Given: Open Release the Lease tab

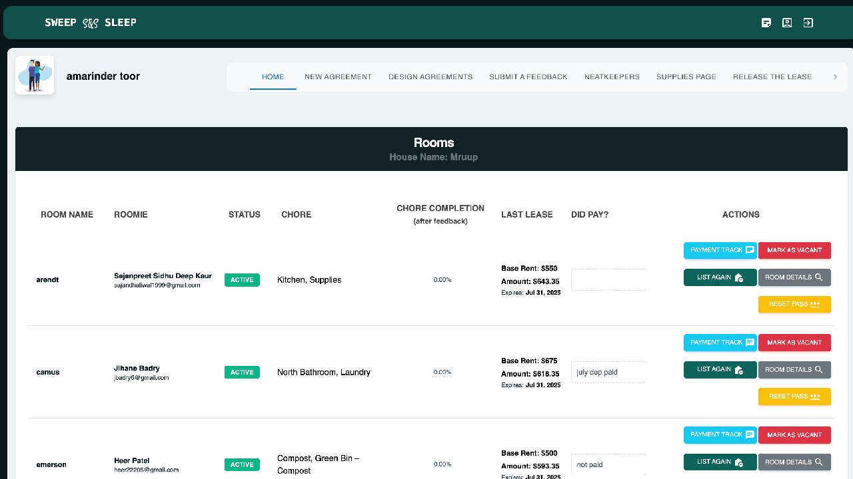Looking at the screenshot, I should 772,77.
